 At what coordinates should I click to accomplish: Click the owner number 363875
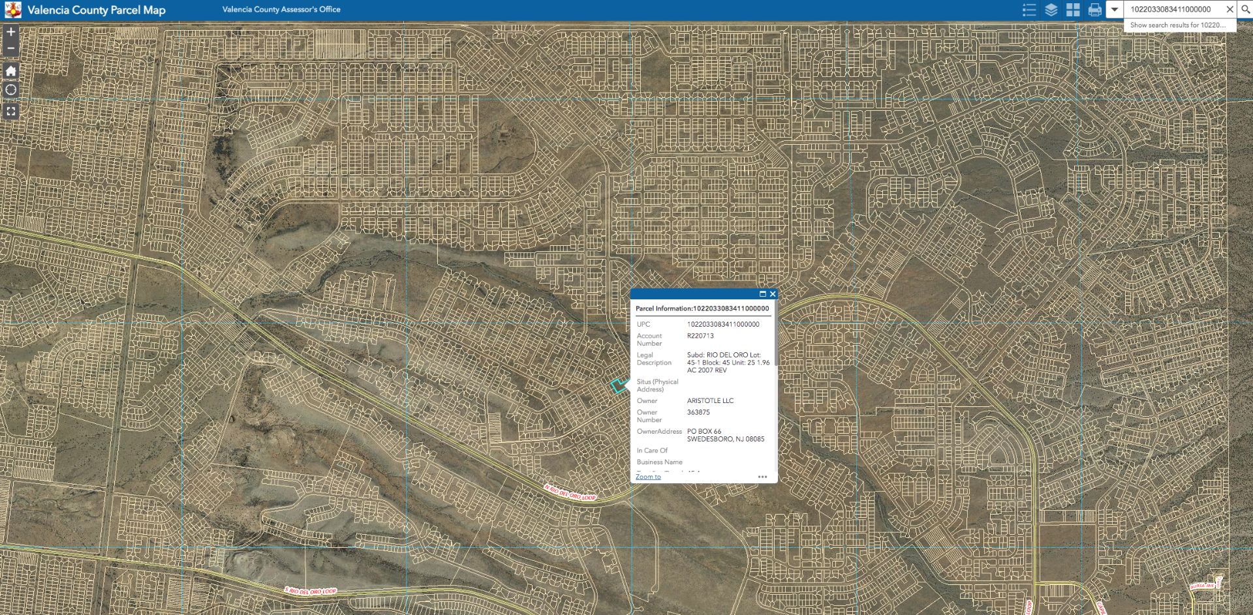(698, 412)
